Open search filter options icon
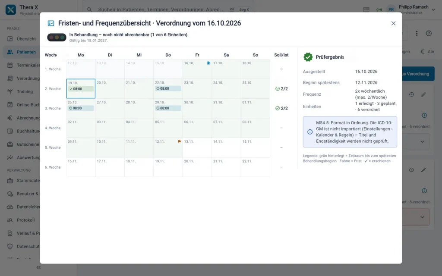Viewport: 442px width, 276px height. click(x=232, y=9)
